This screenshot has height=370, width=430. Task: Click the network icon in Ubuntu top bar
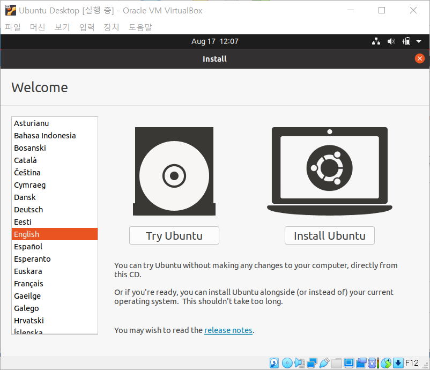(x=376, y=41)
